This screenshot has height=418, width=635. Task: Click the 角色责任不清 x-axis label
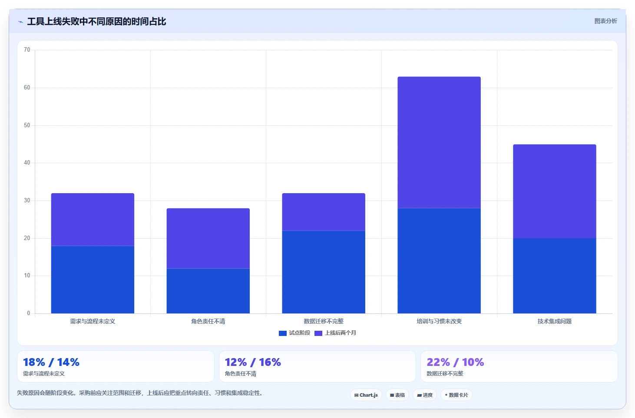tap(208, 321)
